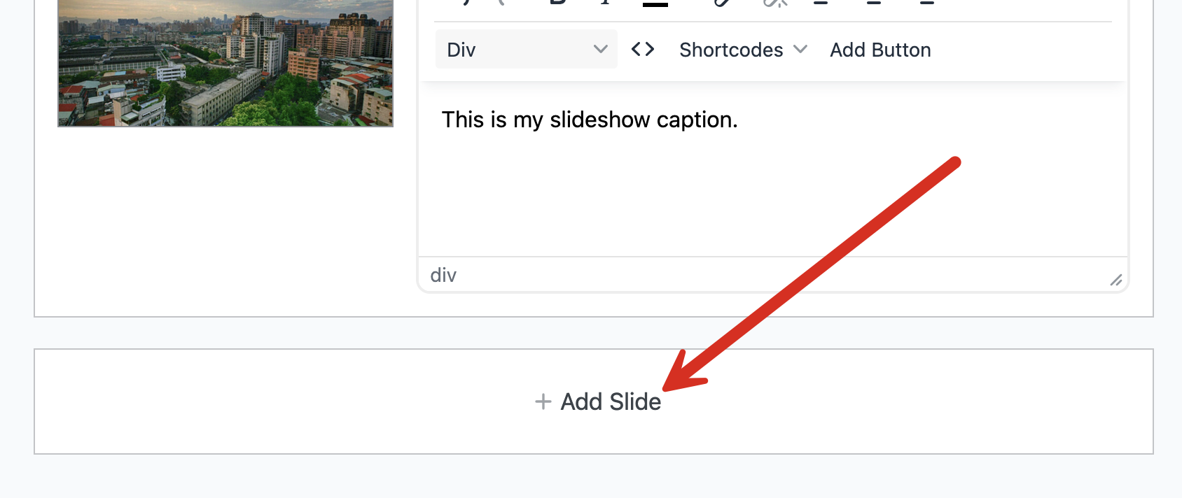Click the arrow next to Shortcodes

tap(800, 49)
